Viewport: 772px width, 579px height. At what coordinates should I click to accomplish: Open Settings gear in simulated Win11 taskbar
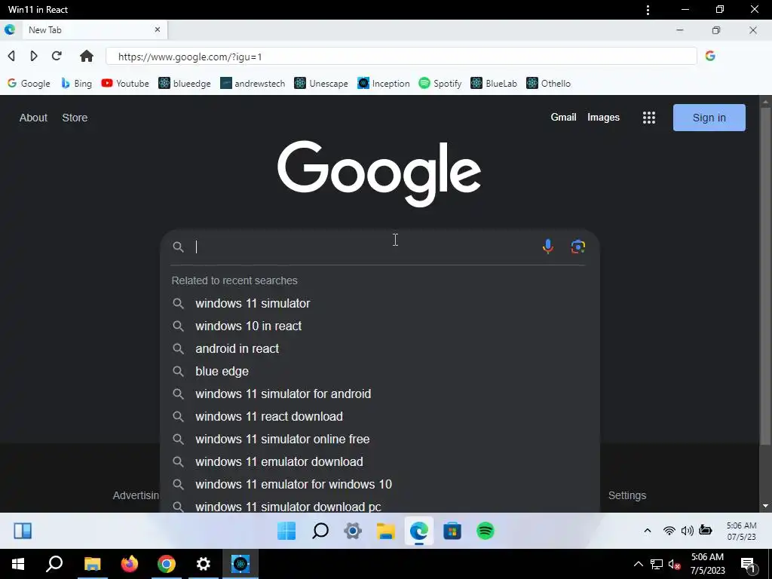[x=353, y=531]
